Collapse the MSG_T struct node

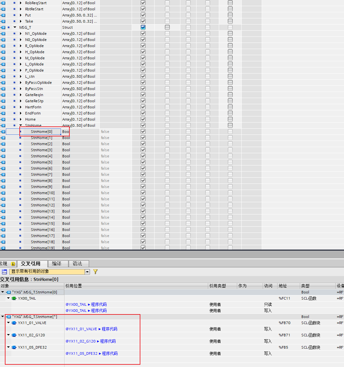15,27
